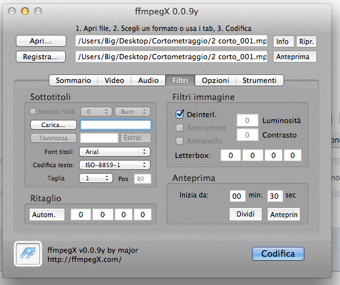340x285 pixels.
Task: Open the Codifica testo ISO-8859-1 dropdown
Action: (114, 165)
